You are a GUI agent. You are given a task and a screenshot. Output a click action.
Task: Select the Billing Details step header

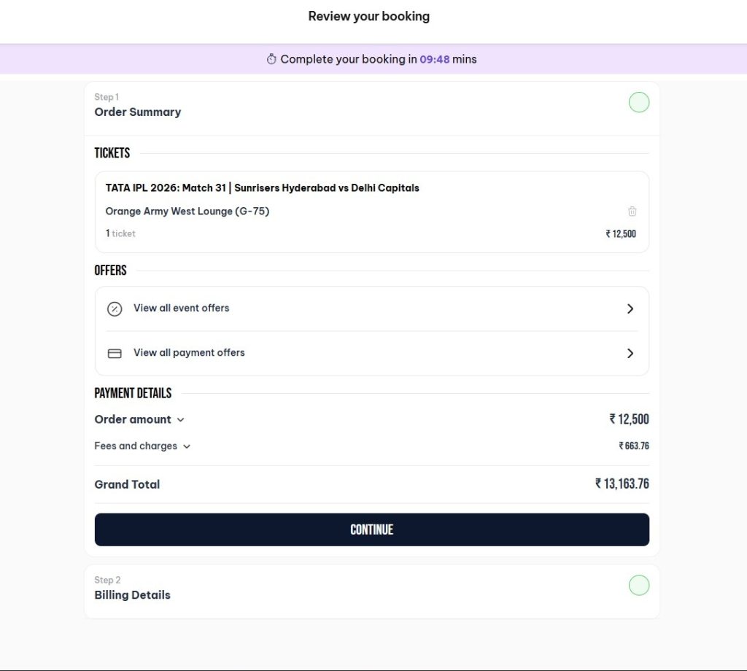pyautogui.click(x=132, y=594)
